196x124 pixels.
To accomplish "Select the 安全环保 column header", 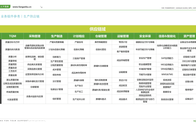I will click(145, 36).
